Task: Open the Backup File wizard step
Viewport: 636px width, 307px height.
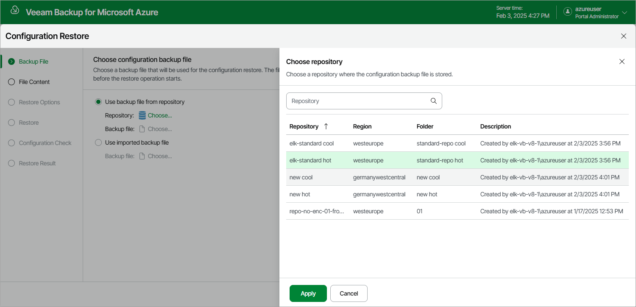Action: coord(33,61)
